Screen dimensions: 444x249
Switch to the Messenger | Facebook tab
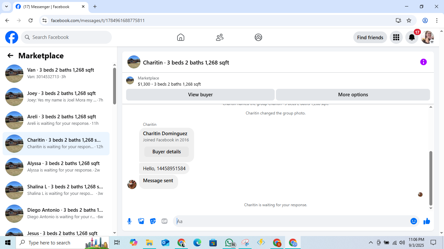[x=50, y=6]
